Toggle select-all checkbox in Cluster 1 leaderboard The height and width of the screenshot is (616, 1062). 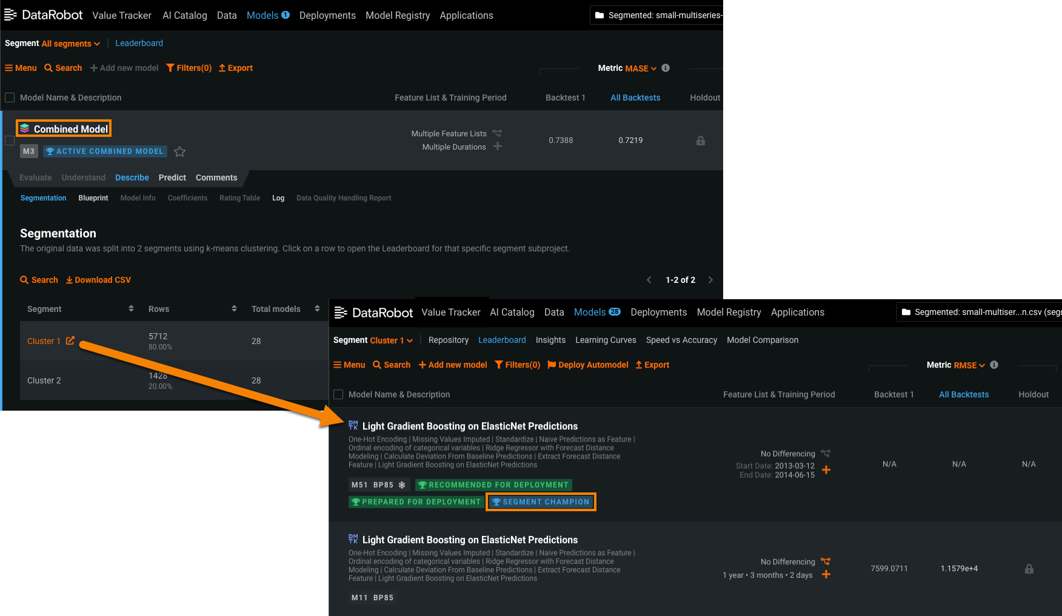coord(339,394)
